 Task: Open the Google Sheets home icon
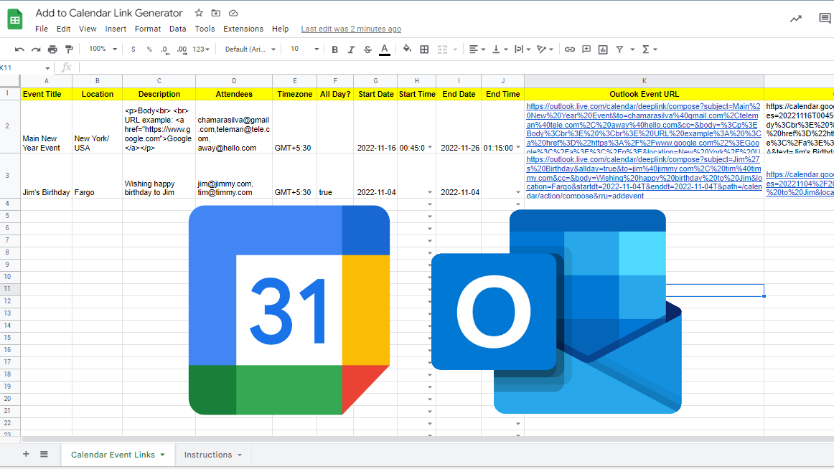pyautogui.click(x=15, y=20)
